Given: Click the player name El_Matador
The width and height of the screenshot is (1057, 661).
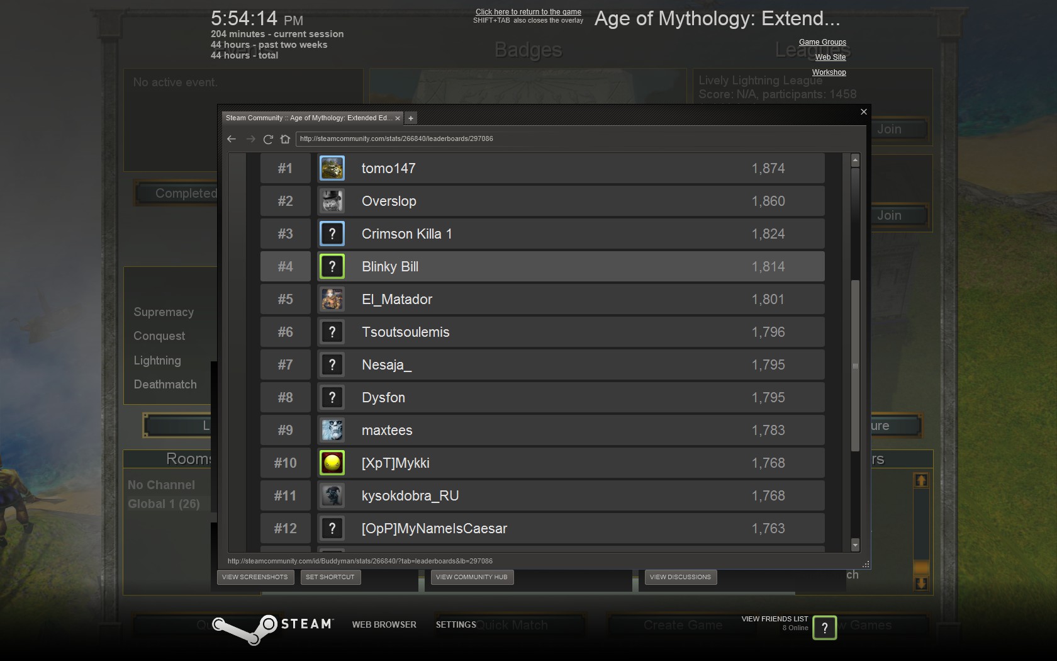Looking at the screenshot, I should (397, 300).
